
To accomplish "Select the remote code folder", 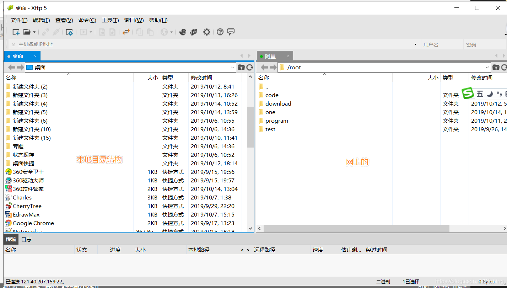I will [x=272, y=95].
